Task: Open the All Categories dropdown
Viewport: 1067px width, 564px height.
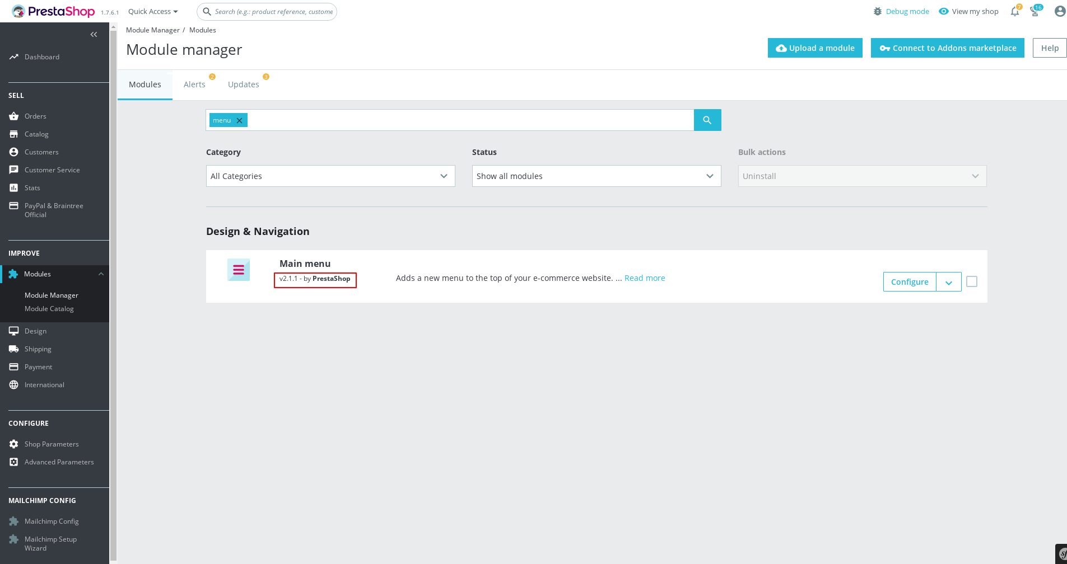Action: pos(330,176)
